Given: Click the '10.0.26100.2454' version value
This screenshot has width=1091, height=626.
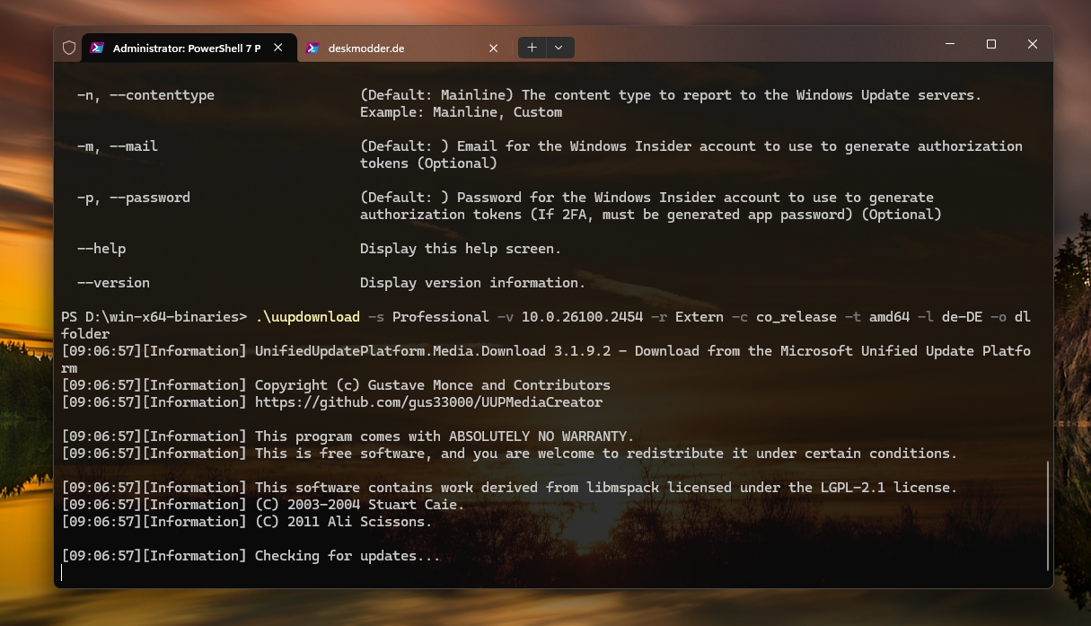Looking at the screenshot, I should [582, 317].
